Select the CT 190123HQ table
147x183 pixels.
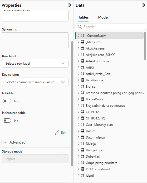[x=95, y=118]
